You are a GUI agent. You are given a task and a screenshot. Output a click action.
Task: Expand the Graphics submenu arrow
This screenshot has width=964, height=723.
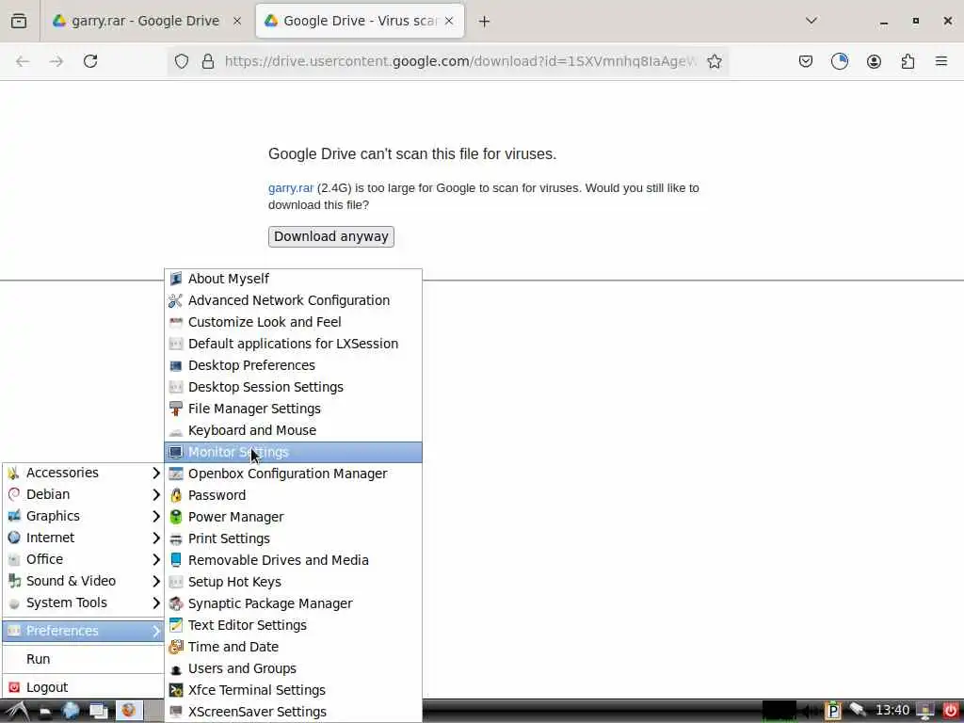point(155,516)
